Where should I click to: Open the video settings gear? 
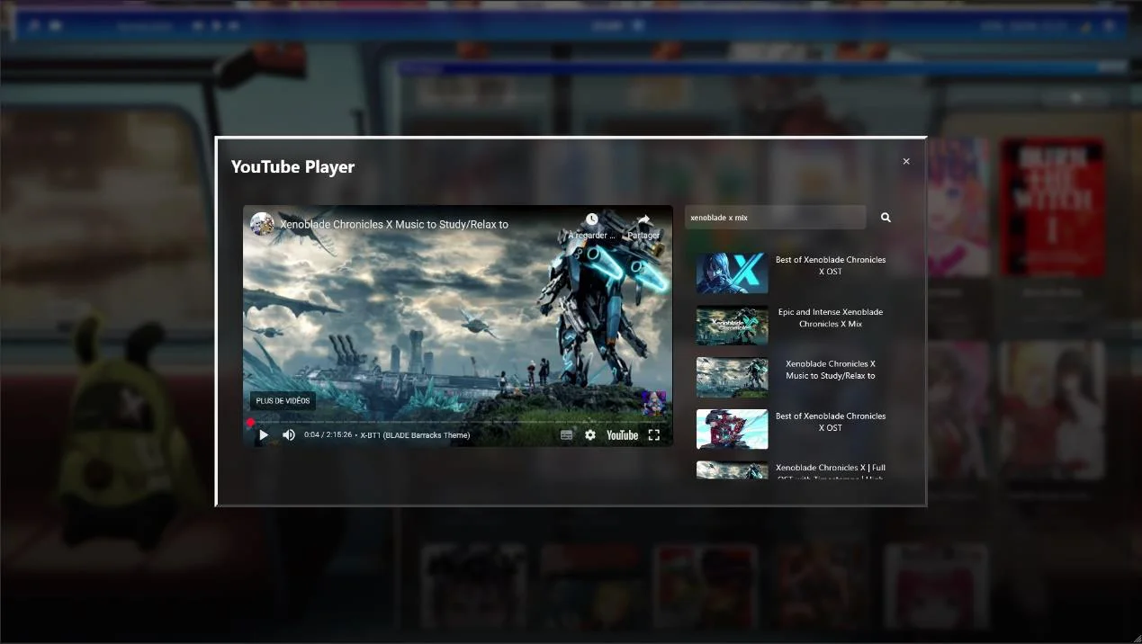point(590,435)
